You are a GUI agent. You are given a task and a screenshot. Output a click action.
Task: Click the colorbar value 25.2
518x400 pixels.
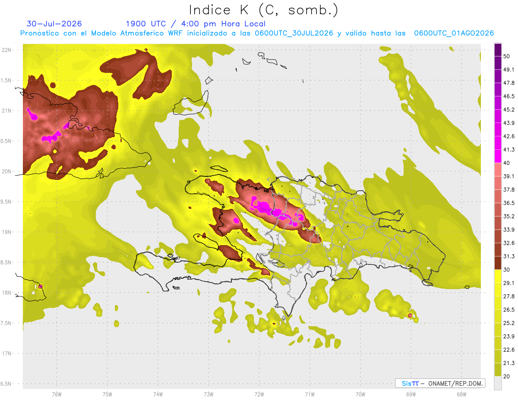point(509,323)
